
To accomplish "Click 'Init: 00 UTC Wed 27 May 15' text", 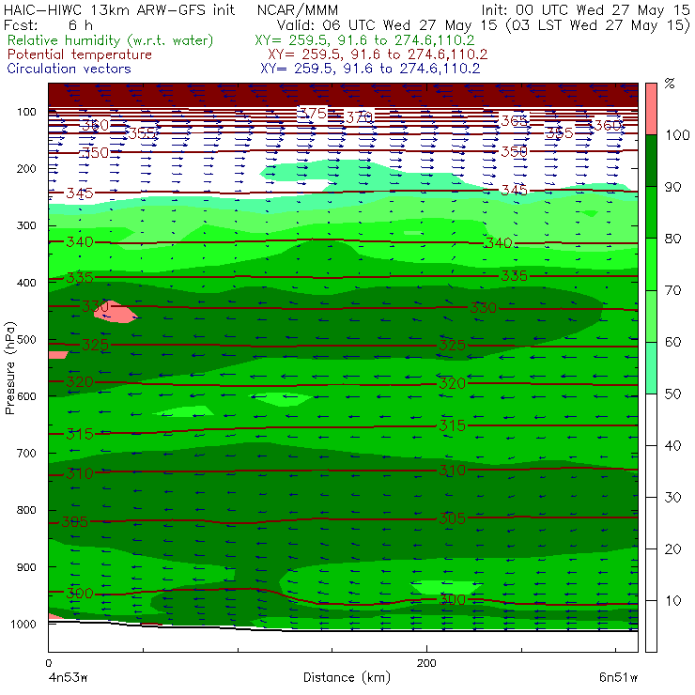I will (x=585, y=10).
